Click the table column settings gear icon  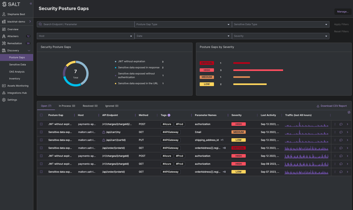[349, 112]
